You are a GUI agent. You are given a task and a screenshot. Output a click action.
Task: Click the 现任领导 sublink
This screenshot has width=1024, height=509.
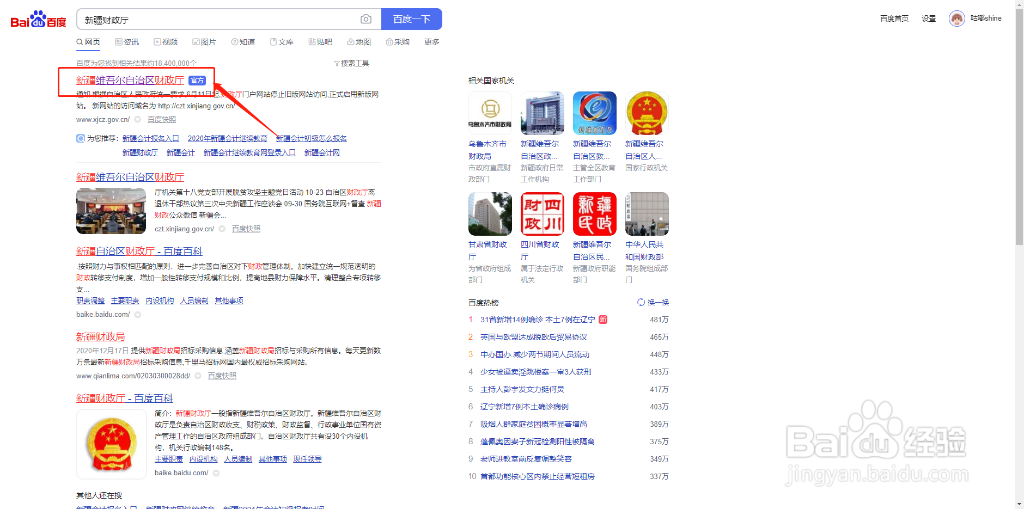pyautogui.click(x=308, y=459)
